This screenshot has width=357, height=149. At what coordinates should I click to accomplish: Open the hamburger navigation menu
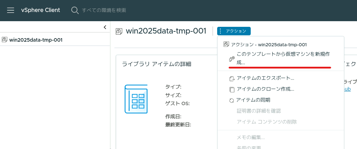point(11,10)
